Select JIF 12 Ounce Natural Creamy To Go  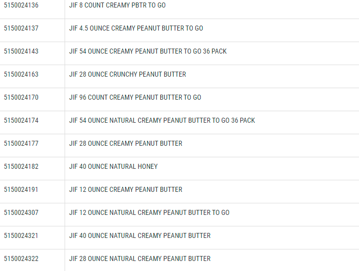pyautogui.click(x=149, y=212)
